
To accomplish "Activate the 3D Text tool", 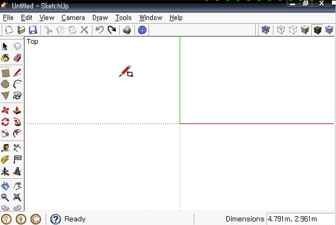I will 17,171.
